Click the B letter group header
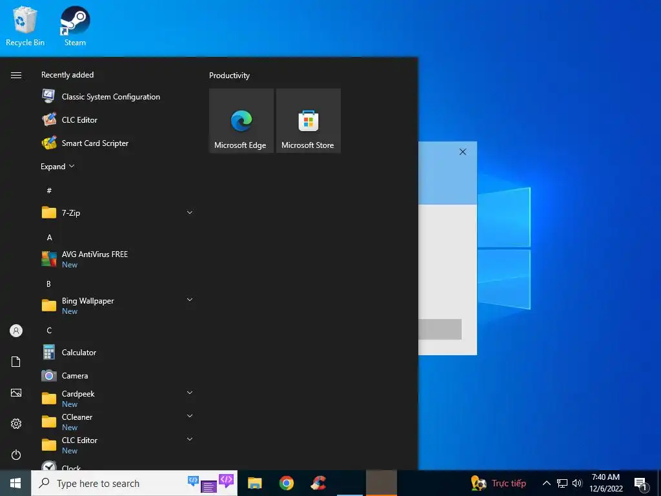661x496 pixels. coord(48,284)
